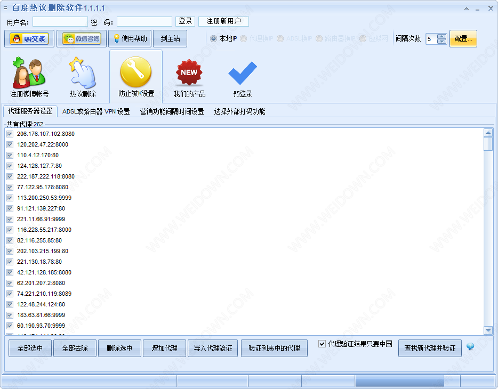498x389 pixels.
Task: Click 导入代理验证 button
Action: [x=212, y=348]
